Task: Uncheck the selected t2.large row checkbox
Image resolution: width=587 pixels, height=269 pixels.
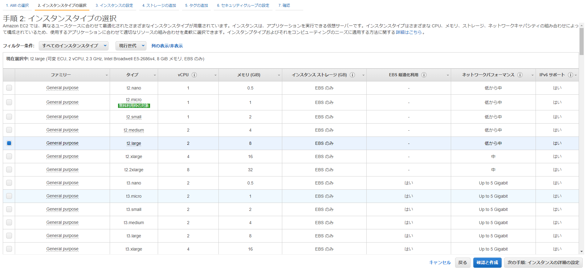Action: click(9, 143)
